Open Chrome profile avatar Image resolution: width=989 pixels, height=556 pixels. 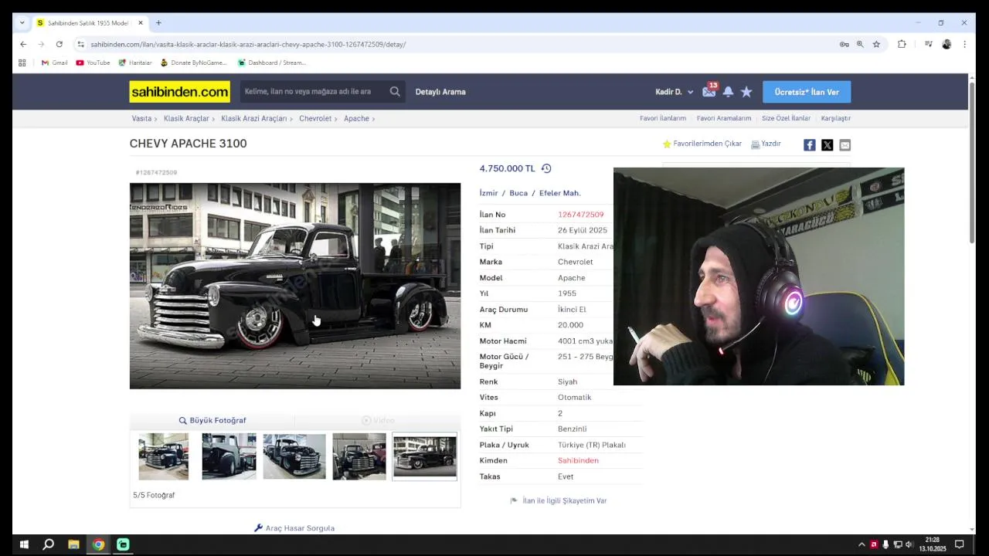(947, 44)
